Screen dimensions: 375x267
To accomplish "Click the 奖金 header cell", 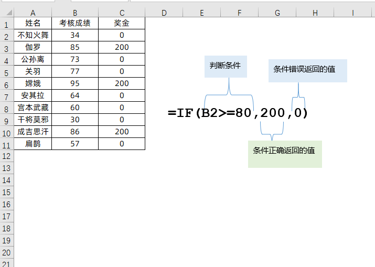I will 122,23.
